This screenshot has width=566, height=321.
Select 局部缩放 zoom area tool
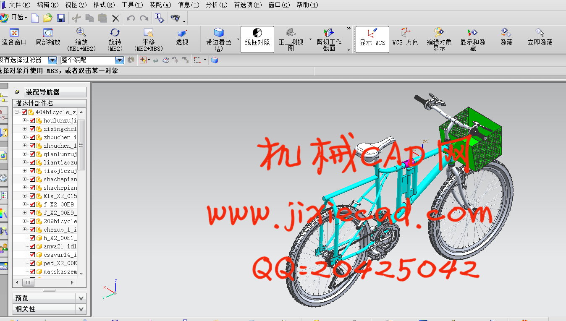tap(48, 37)
